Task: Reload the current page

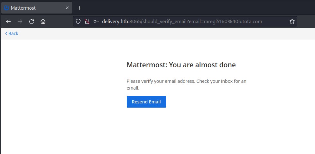Action: pyautogui.click(x=32, y=22)
